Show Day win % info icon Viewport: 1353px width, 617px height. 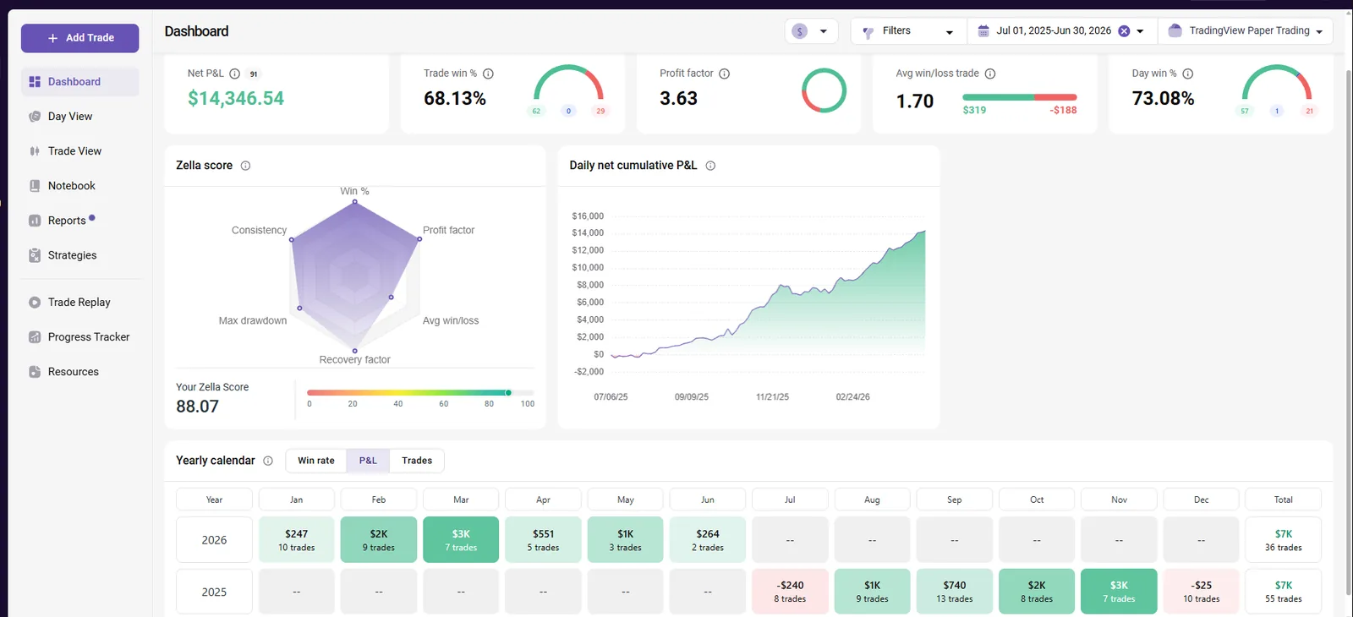(1187, 74)
